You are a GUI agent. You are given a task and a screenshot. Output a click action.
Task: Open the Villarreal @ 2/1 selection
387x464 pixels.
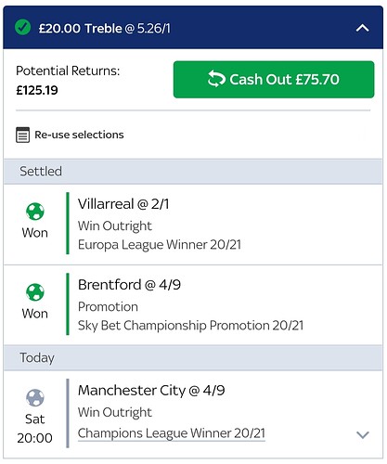tap(123, 204)
